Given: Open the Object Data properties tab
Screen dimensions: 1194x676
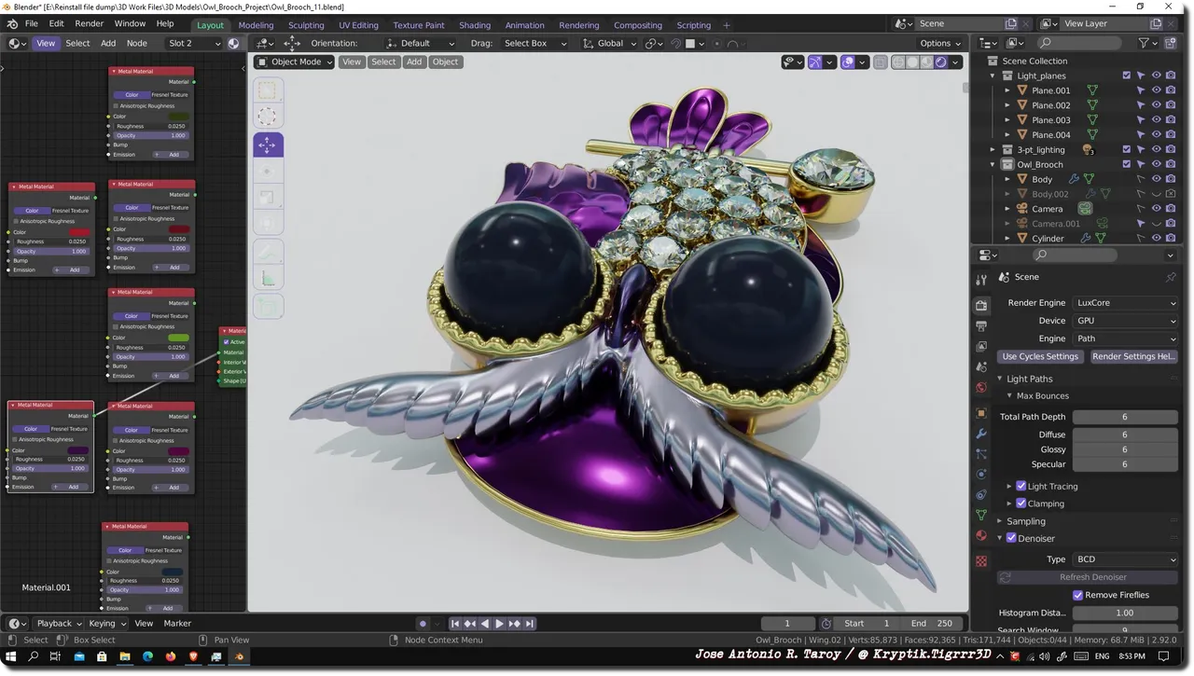Looking at the screenshot, I should coord(981,515).
